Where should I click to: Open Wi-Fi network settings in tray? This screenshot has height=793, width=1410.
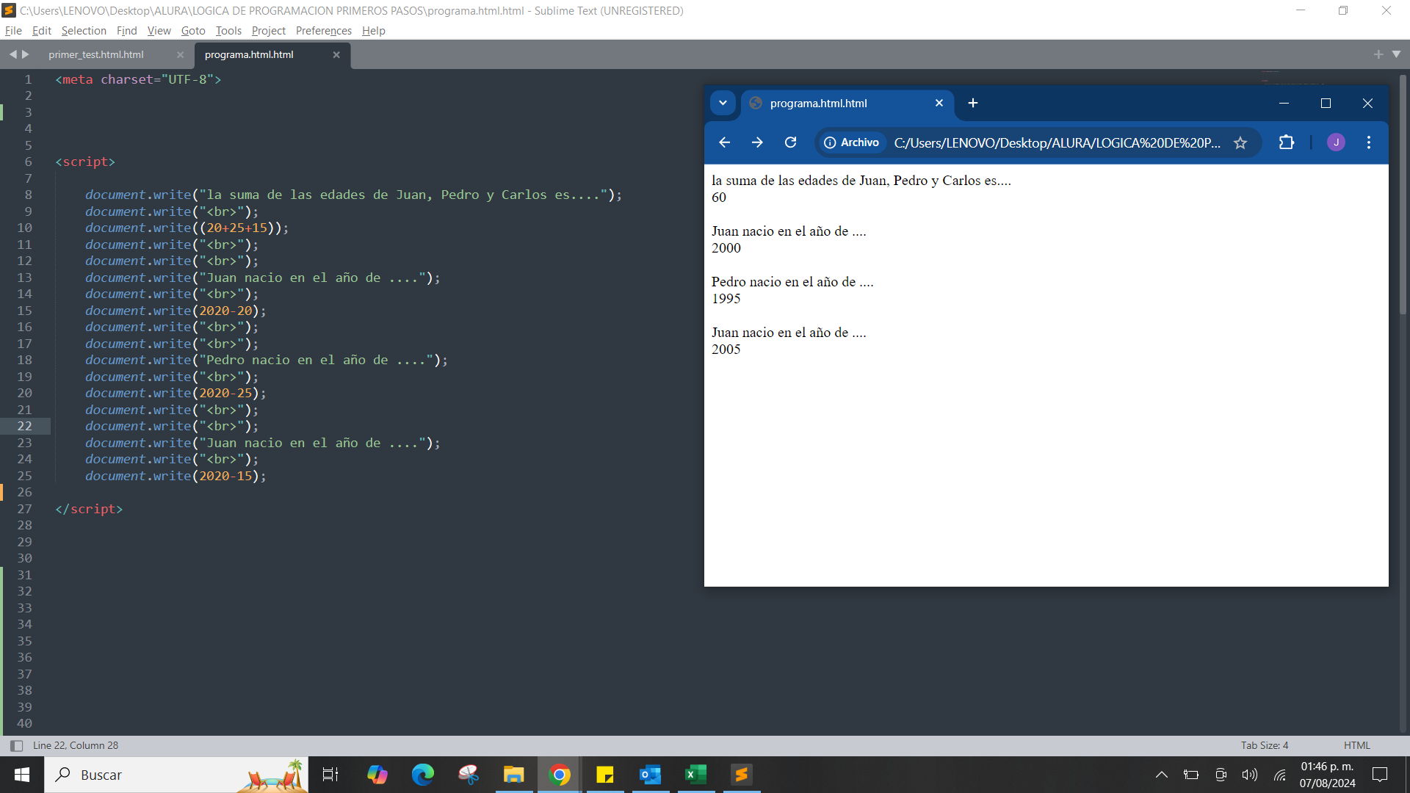(x=1280, y=775)
